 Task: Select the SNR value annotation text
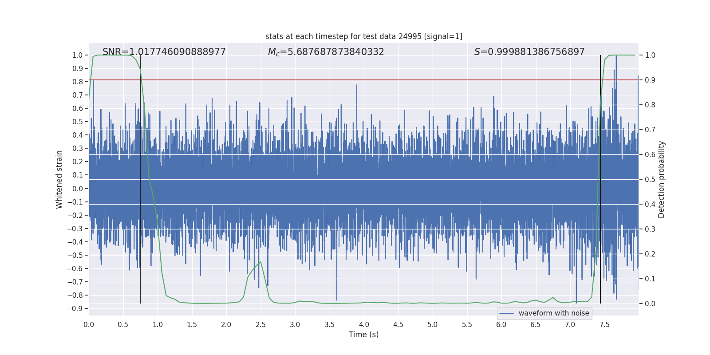pos(164,52)
